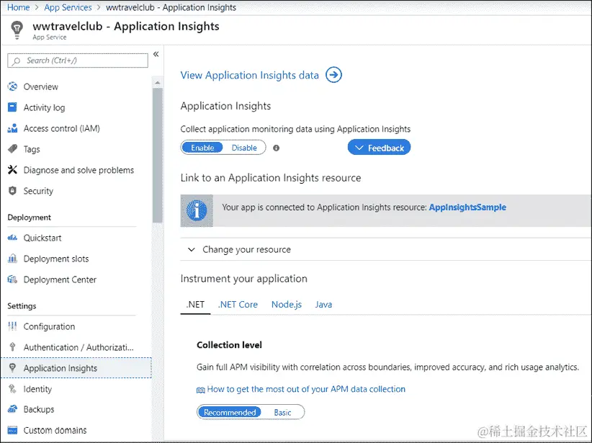Click the Deployment slots icon
The image size is (592, 443).
coord(12,259)
